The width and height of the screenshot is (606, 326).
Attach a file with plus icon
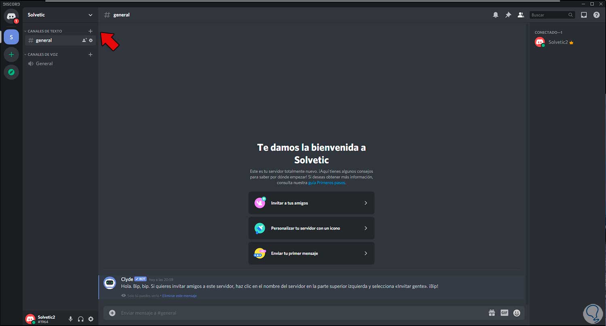(112, 313)
